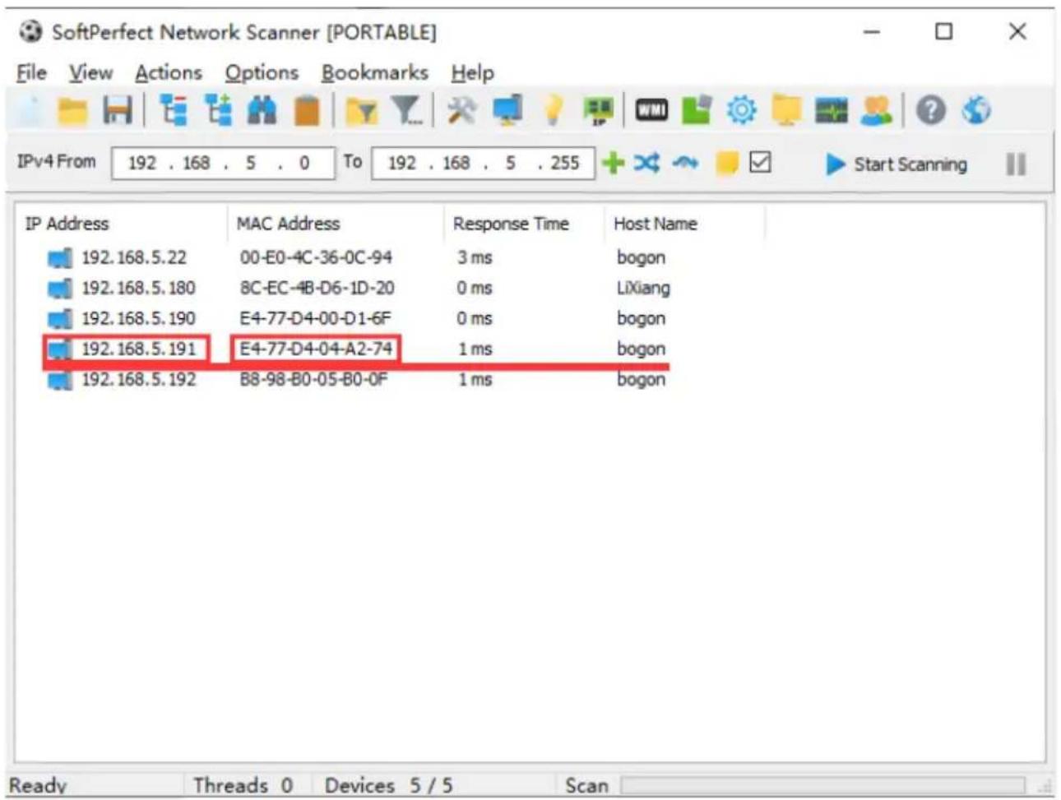Open a file via folder icon
This screenshot has height=800, width=1061.
click(72, 110)
